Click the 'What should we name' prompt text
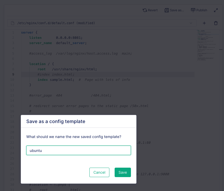 pos(74,137)
